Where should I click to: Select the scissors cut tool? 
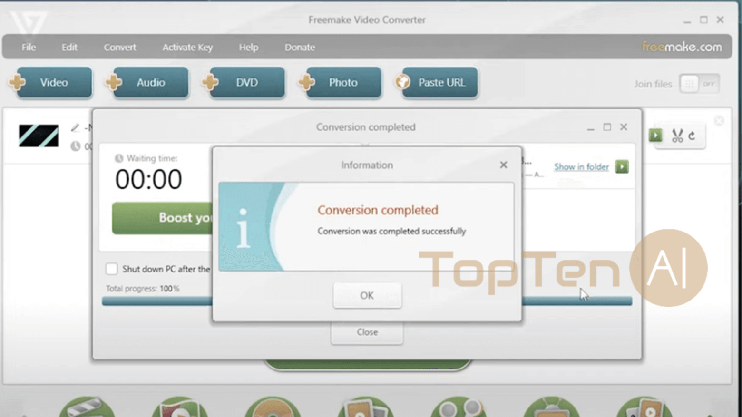(677, 135)
